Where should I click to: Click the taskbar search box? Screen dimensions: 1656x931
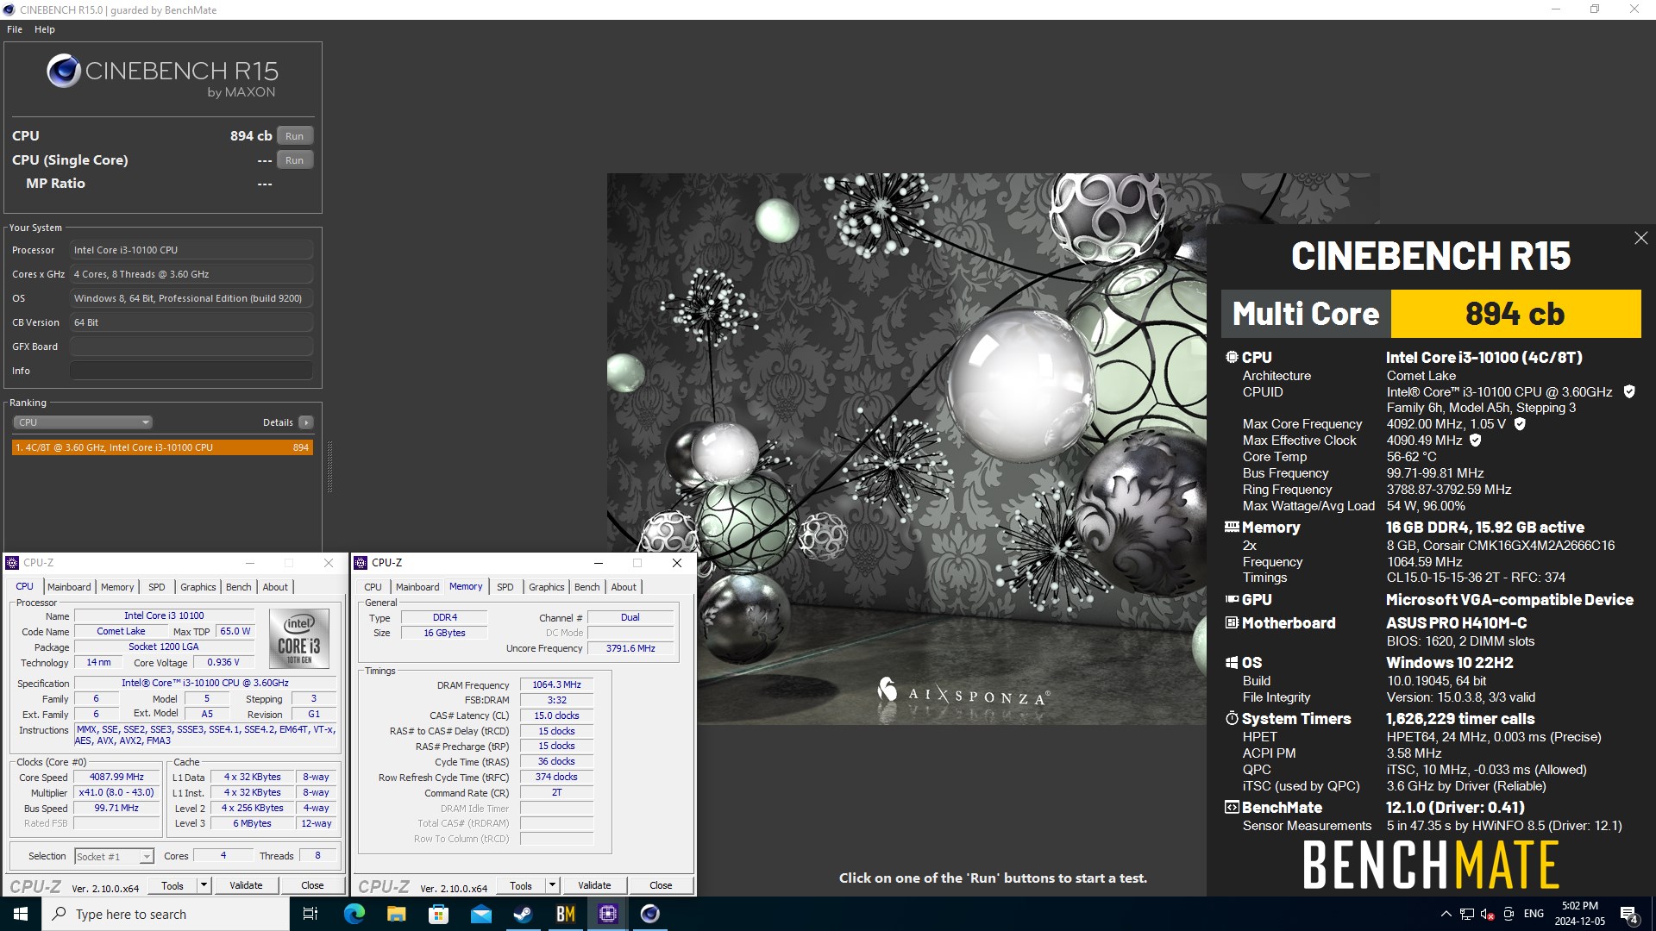166,914
